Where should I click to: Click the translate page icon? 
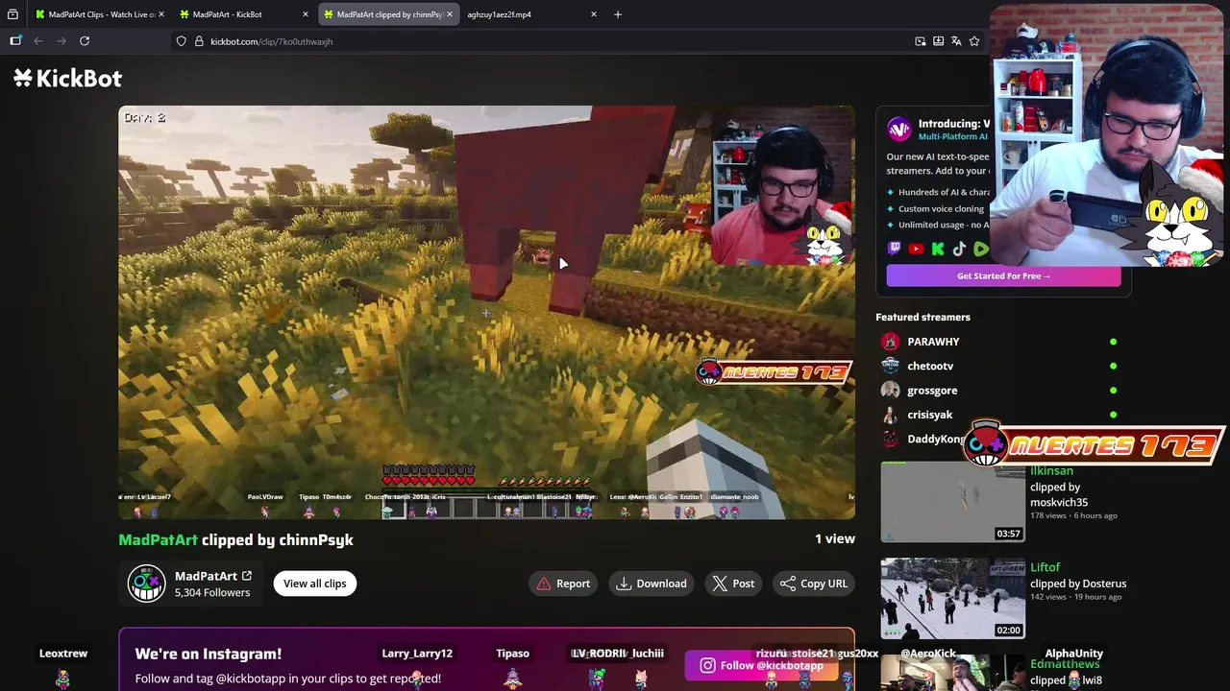(956, 41)
